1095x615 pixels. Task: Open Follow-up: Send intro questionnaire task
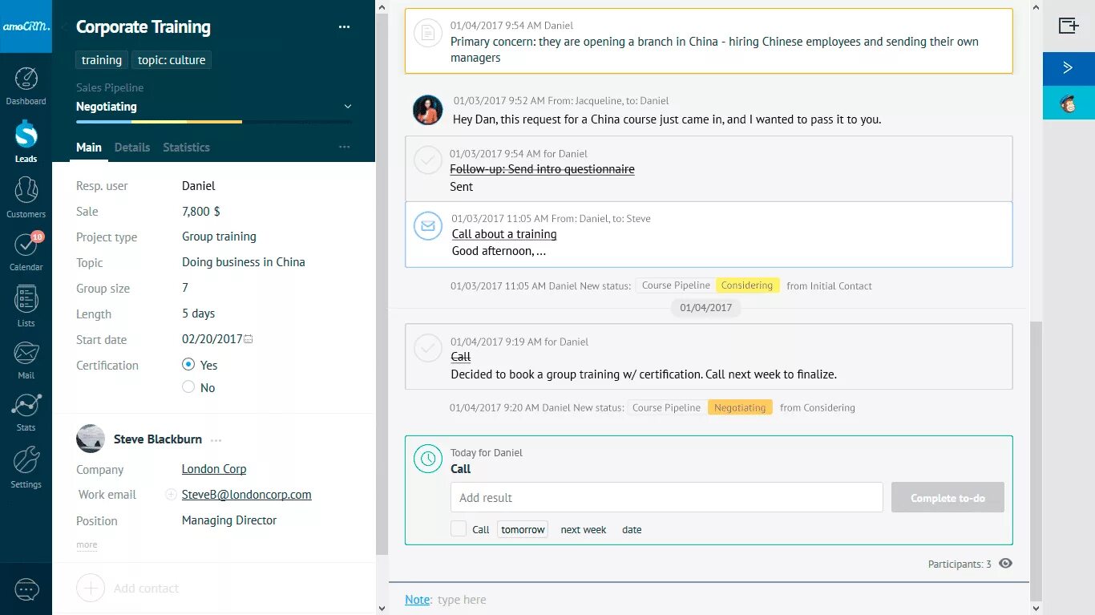[x=542, y=169]
